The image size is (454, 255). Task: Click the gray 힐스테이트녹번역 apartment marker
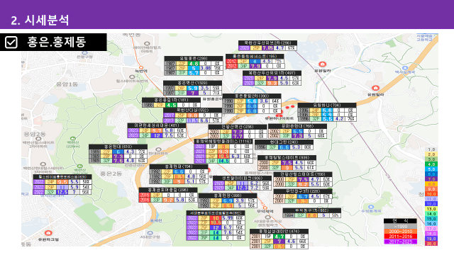point(132,77)
